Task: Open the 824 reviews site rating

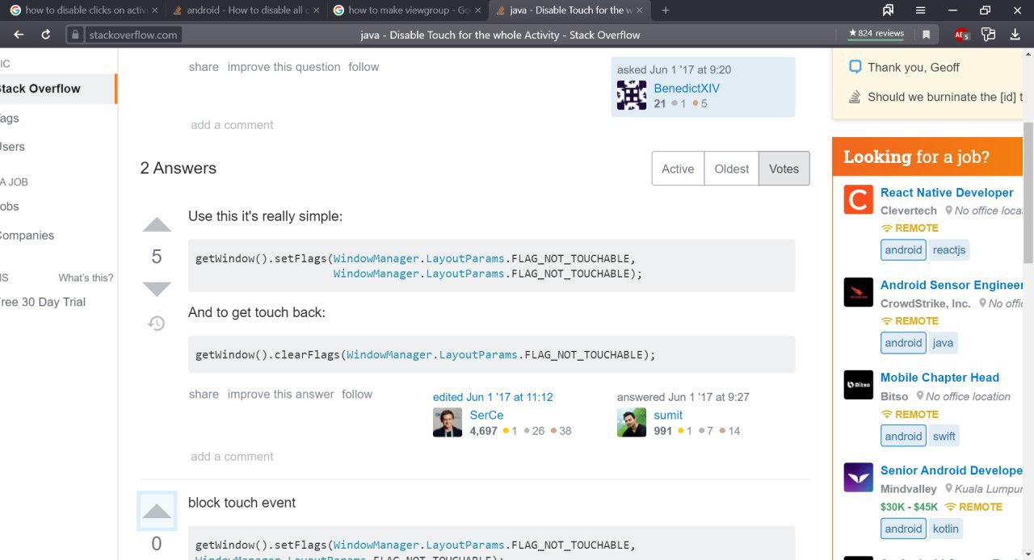Action: coord(876,34)
